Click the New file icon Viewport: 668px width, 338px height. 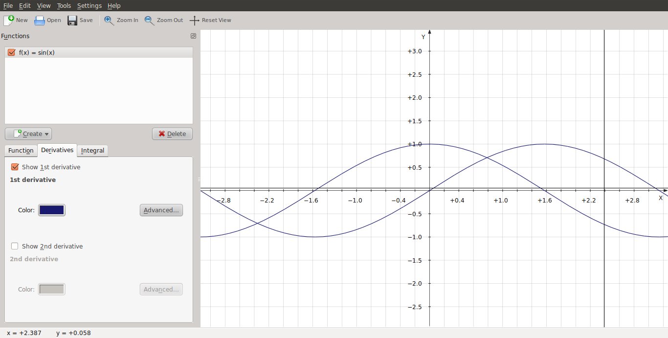tap(9, 20)
